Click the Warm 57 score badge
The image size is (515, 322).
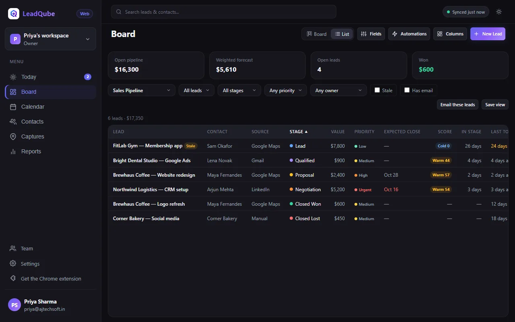[441, 175]
